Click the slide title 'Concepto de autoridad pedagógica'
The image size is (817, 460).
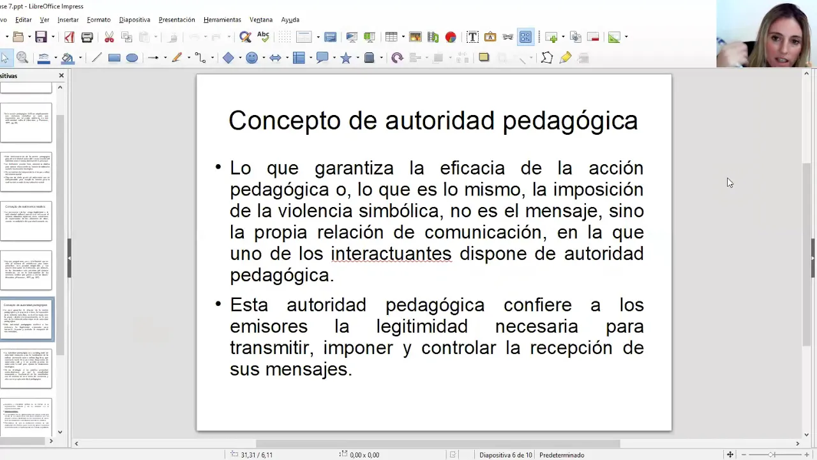point(433,121)
